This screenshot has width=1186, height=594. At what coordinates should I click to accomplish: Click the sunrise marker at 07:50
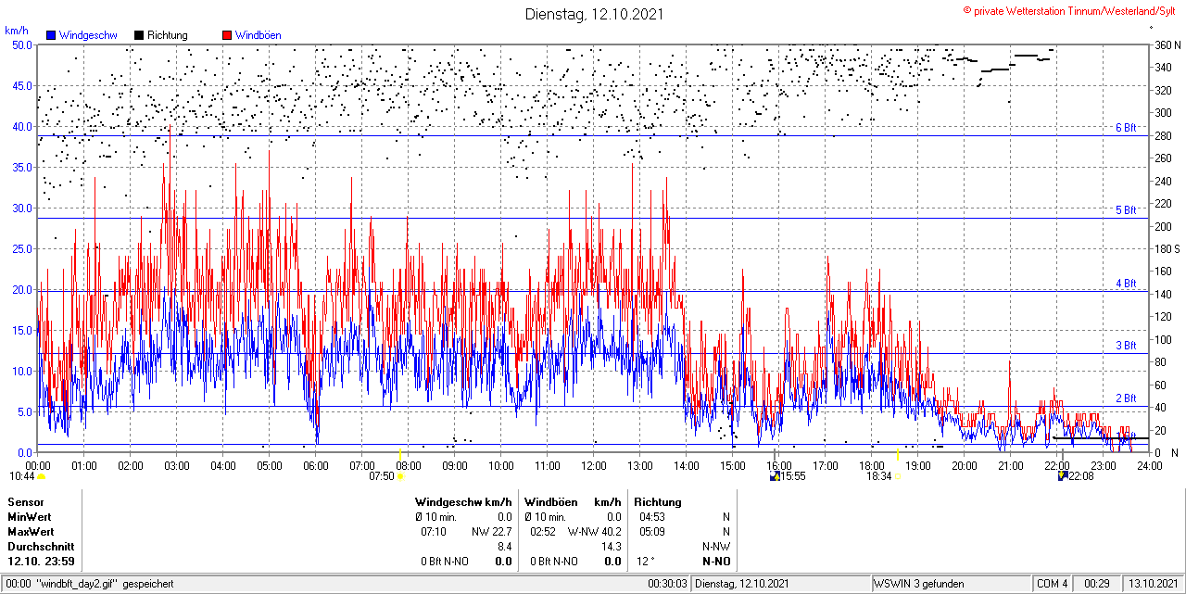[401, 476]
